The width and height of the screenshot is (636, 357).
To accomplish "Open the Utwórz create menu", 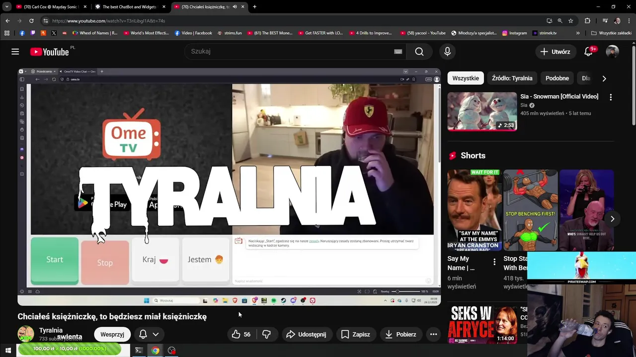I will [x=556, y=52].
